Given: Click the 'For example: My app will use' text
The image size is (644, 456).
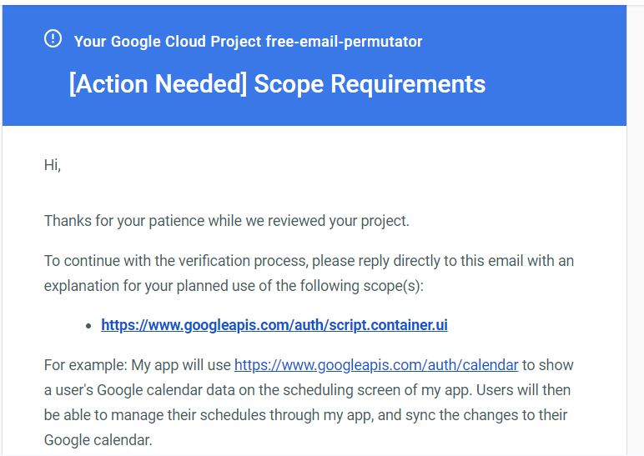Looking at the screenshot, I should point(137,365).
